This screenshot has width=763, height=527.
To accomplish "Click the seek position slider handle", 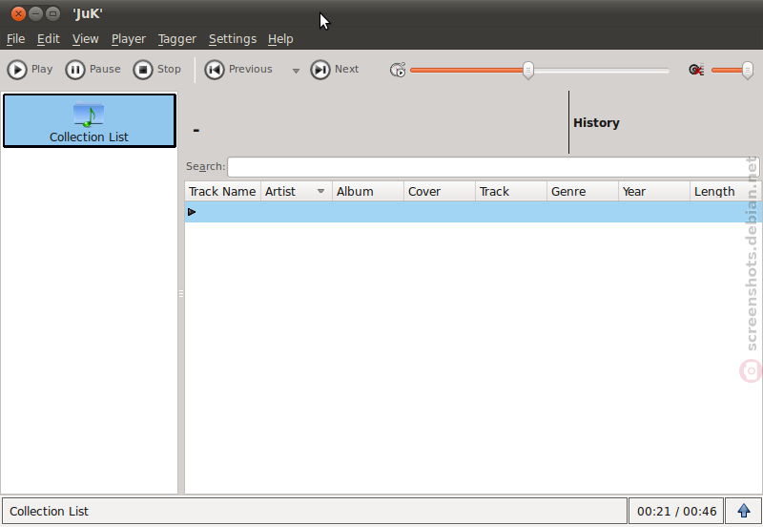I will pos(528,70).
